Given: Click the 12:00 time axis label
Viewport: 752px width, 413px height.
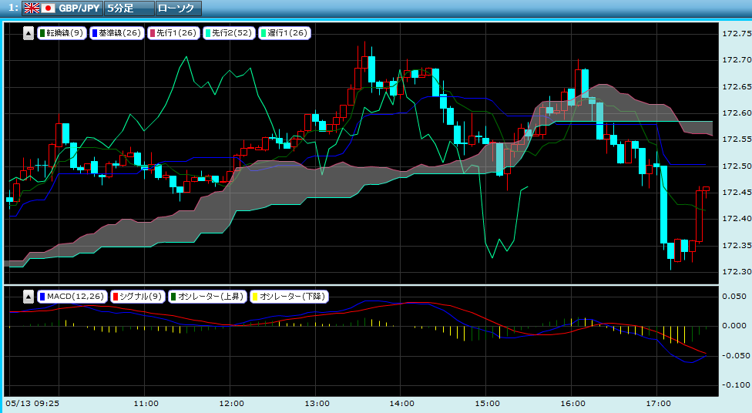Looking at the screenshot, I should pyautogui.click(x=232, y=404).
